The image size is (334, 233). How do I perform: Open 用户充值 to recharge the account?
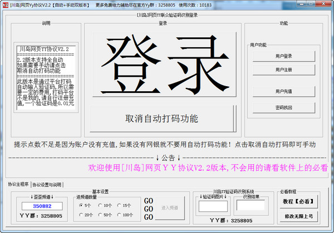[x=283, y=91]
